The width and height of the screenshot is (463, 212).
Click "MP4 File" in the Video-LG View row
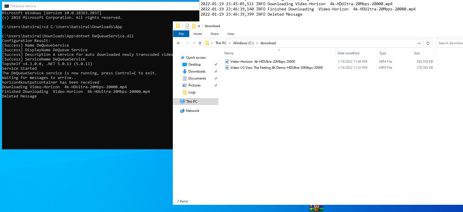386,68
